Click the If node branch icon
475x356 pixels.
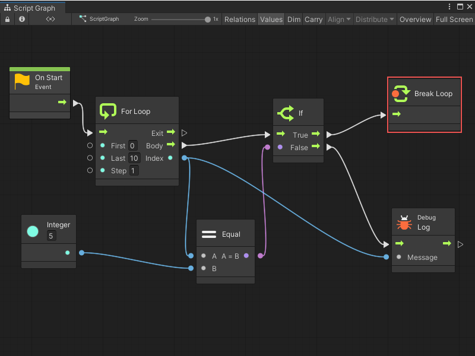point(286,113)
